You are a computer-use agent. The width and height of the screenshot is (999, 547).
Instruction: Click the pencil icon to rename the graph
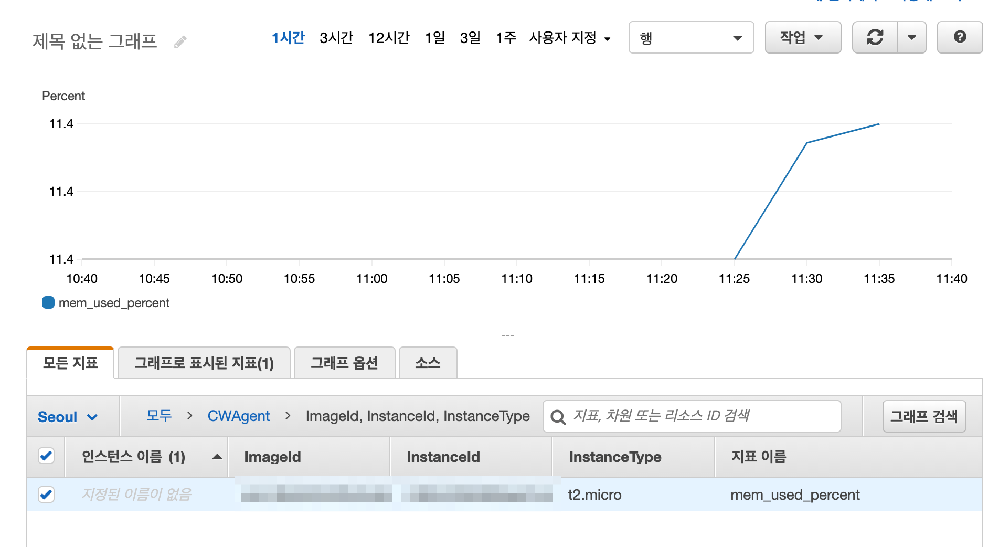[181, 40]
